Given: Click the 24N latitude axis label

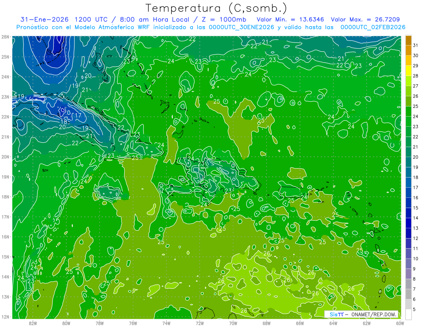Looking at the screenshot, I should tap(5, 77).
